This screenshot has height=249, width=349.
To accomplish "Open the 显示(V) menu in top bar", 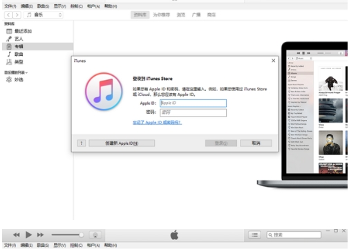I will [x=59, y=6].
